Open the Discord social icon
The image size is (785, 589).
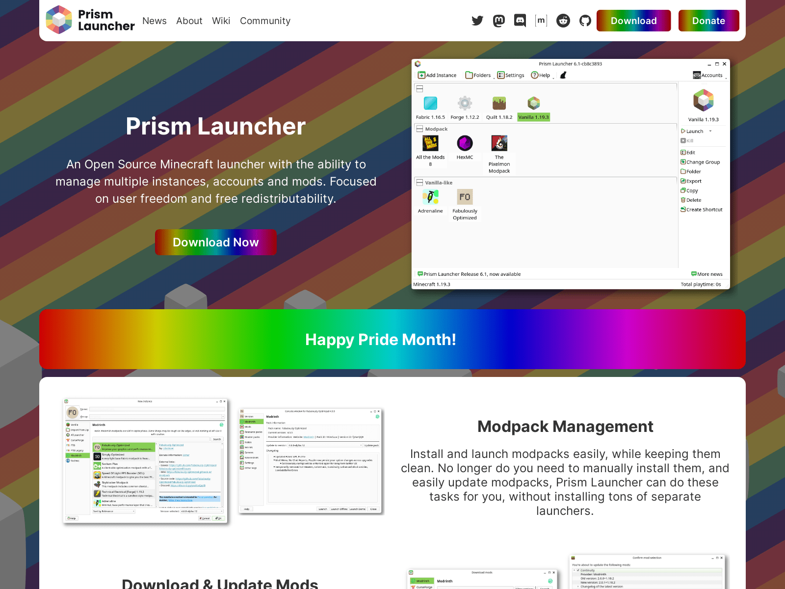coord(520,21)
